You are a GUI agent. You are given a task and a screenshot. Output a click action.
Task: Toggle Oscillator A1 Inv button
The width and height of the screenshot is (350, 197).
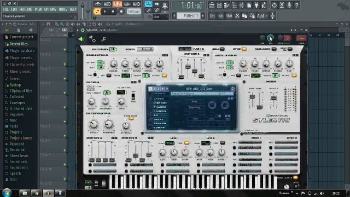point(109,76)
